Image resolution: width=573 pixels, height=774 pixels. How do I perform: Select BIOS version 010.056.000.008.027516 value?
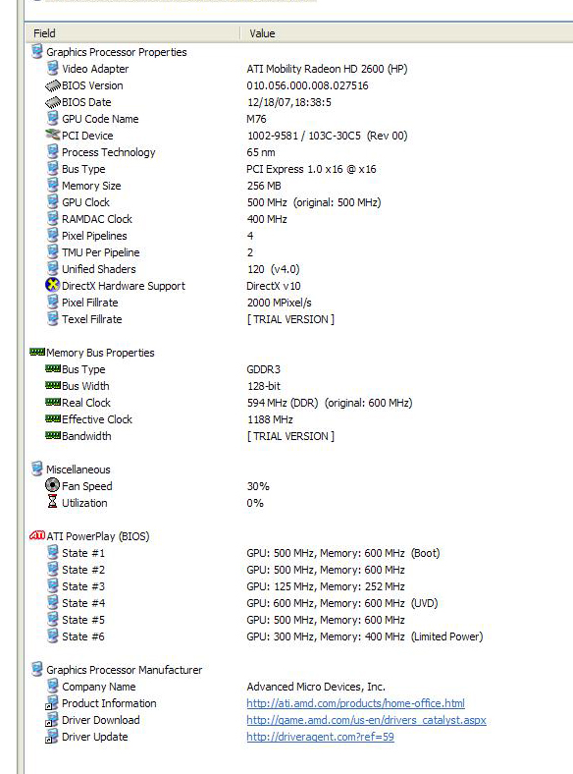[307, 85]
